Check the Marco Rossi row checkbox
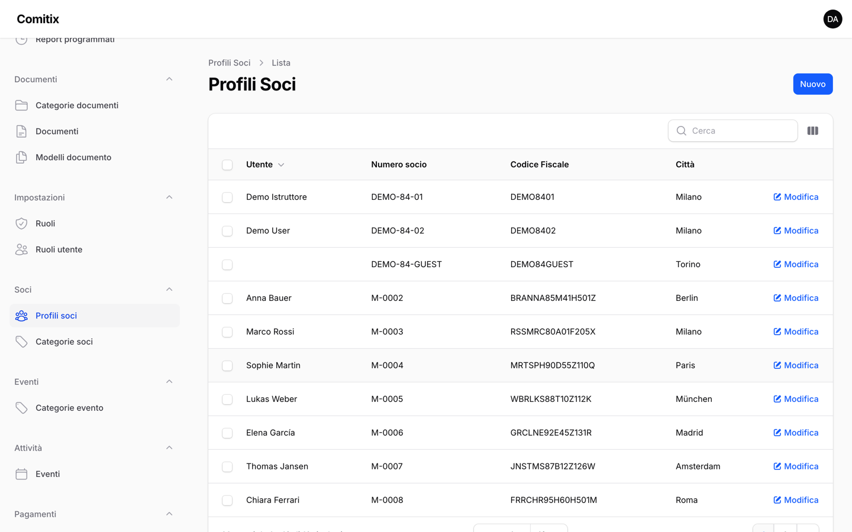The width and height of the screenshot is (852, 532). [x=227, y=332]
